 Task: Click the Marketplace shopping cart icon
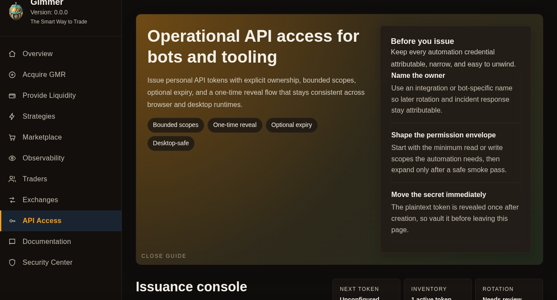[12, 137]
